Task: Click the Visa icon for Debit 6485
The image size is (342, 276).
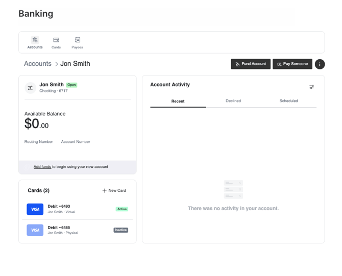Action: (x=35, y=230)
